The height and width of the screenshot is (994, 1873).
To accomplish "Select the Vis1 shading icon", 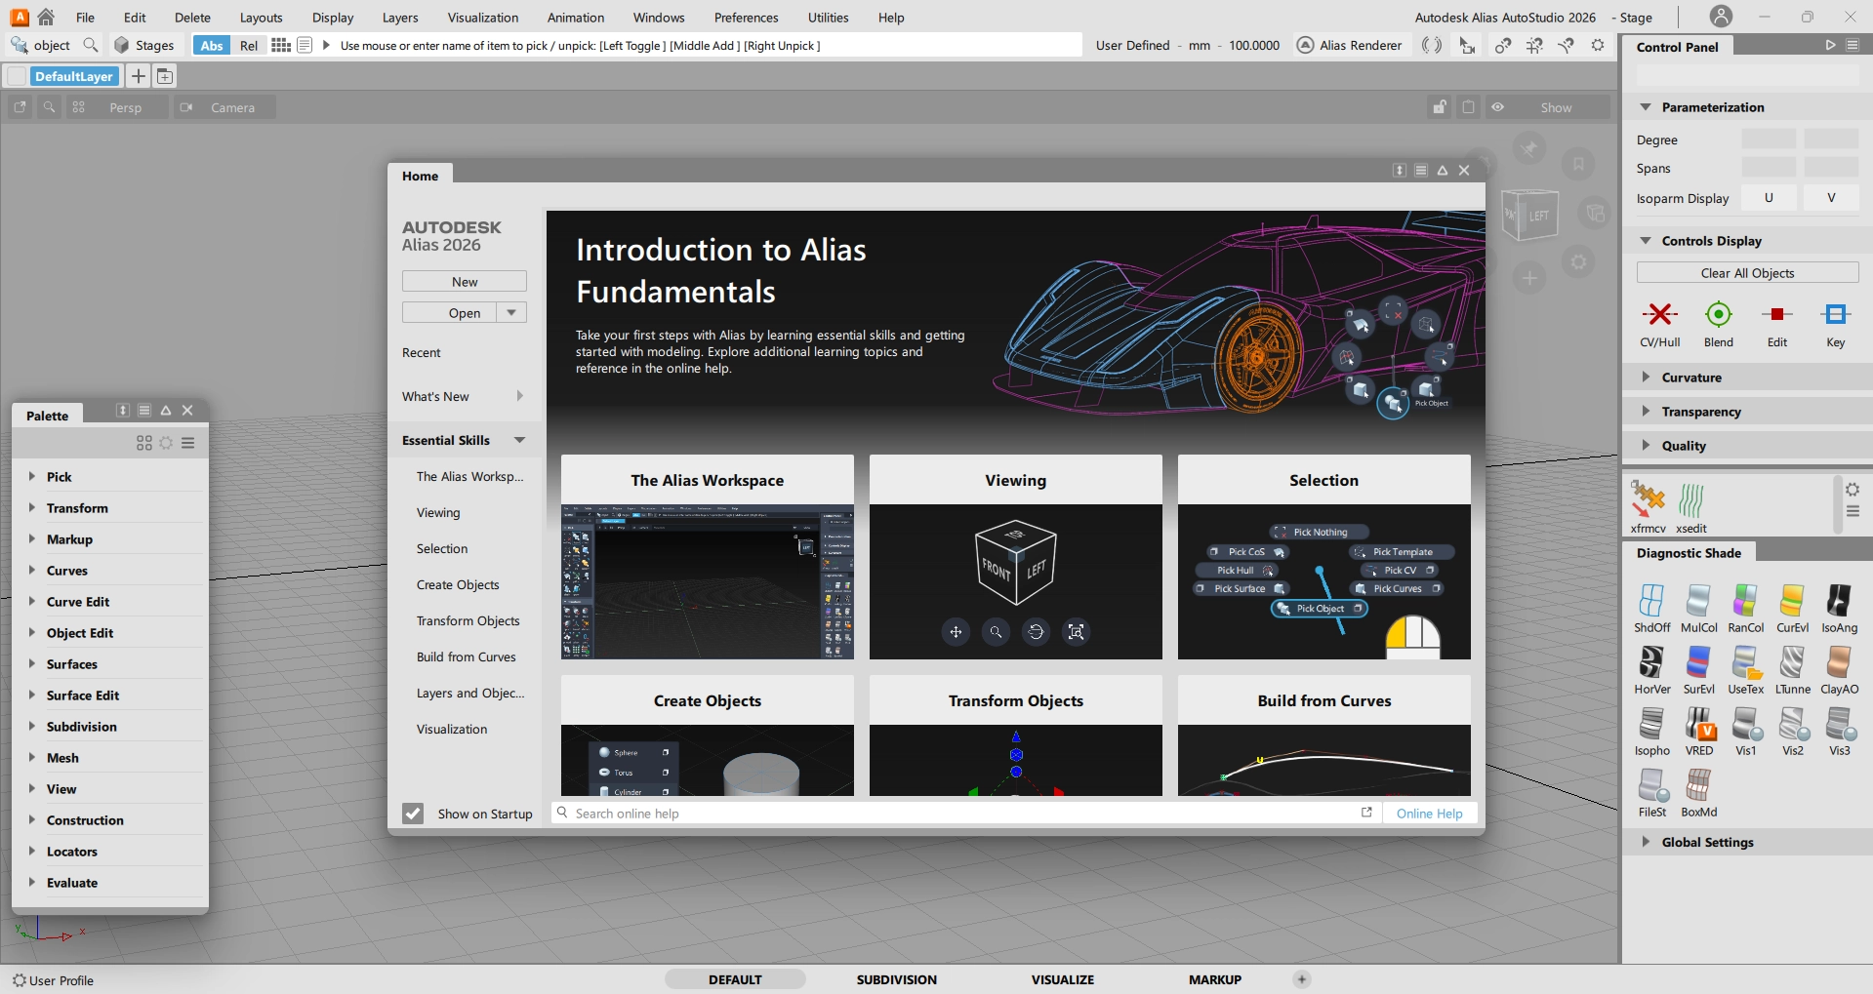I will coord(1745,724).
